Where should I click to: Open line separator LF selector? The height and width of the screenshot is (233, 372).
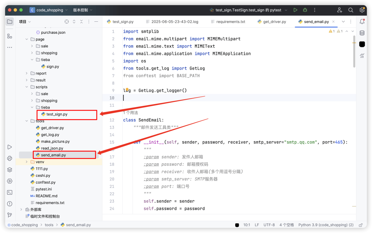pos(257,225)
